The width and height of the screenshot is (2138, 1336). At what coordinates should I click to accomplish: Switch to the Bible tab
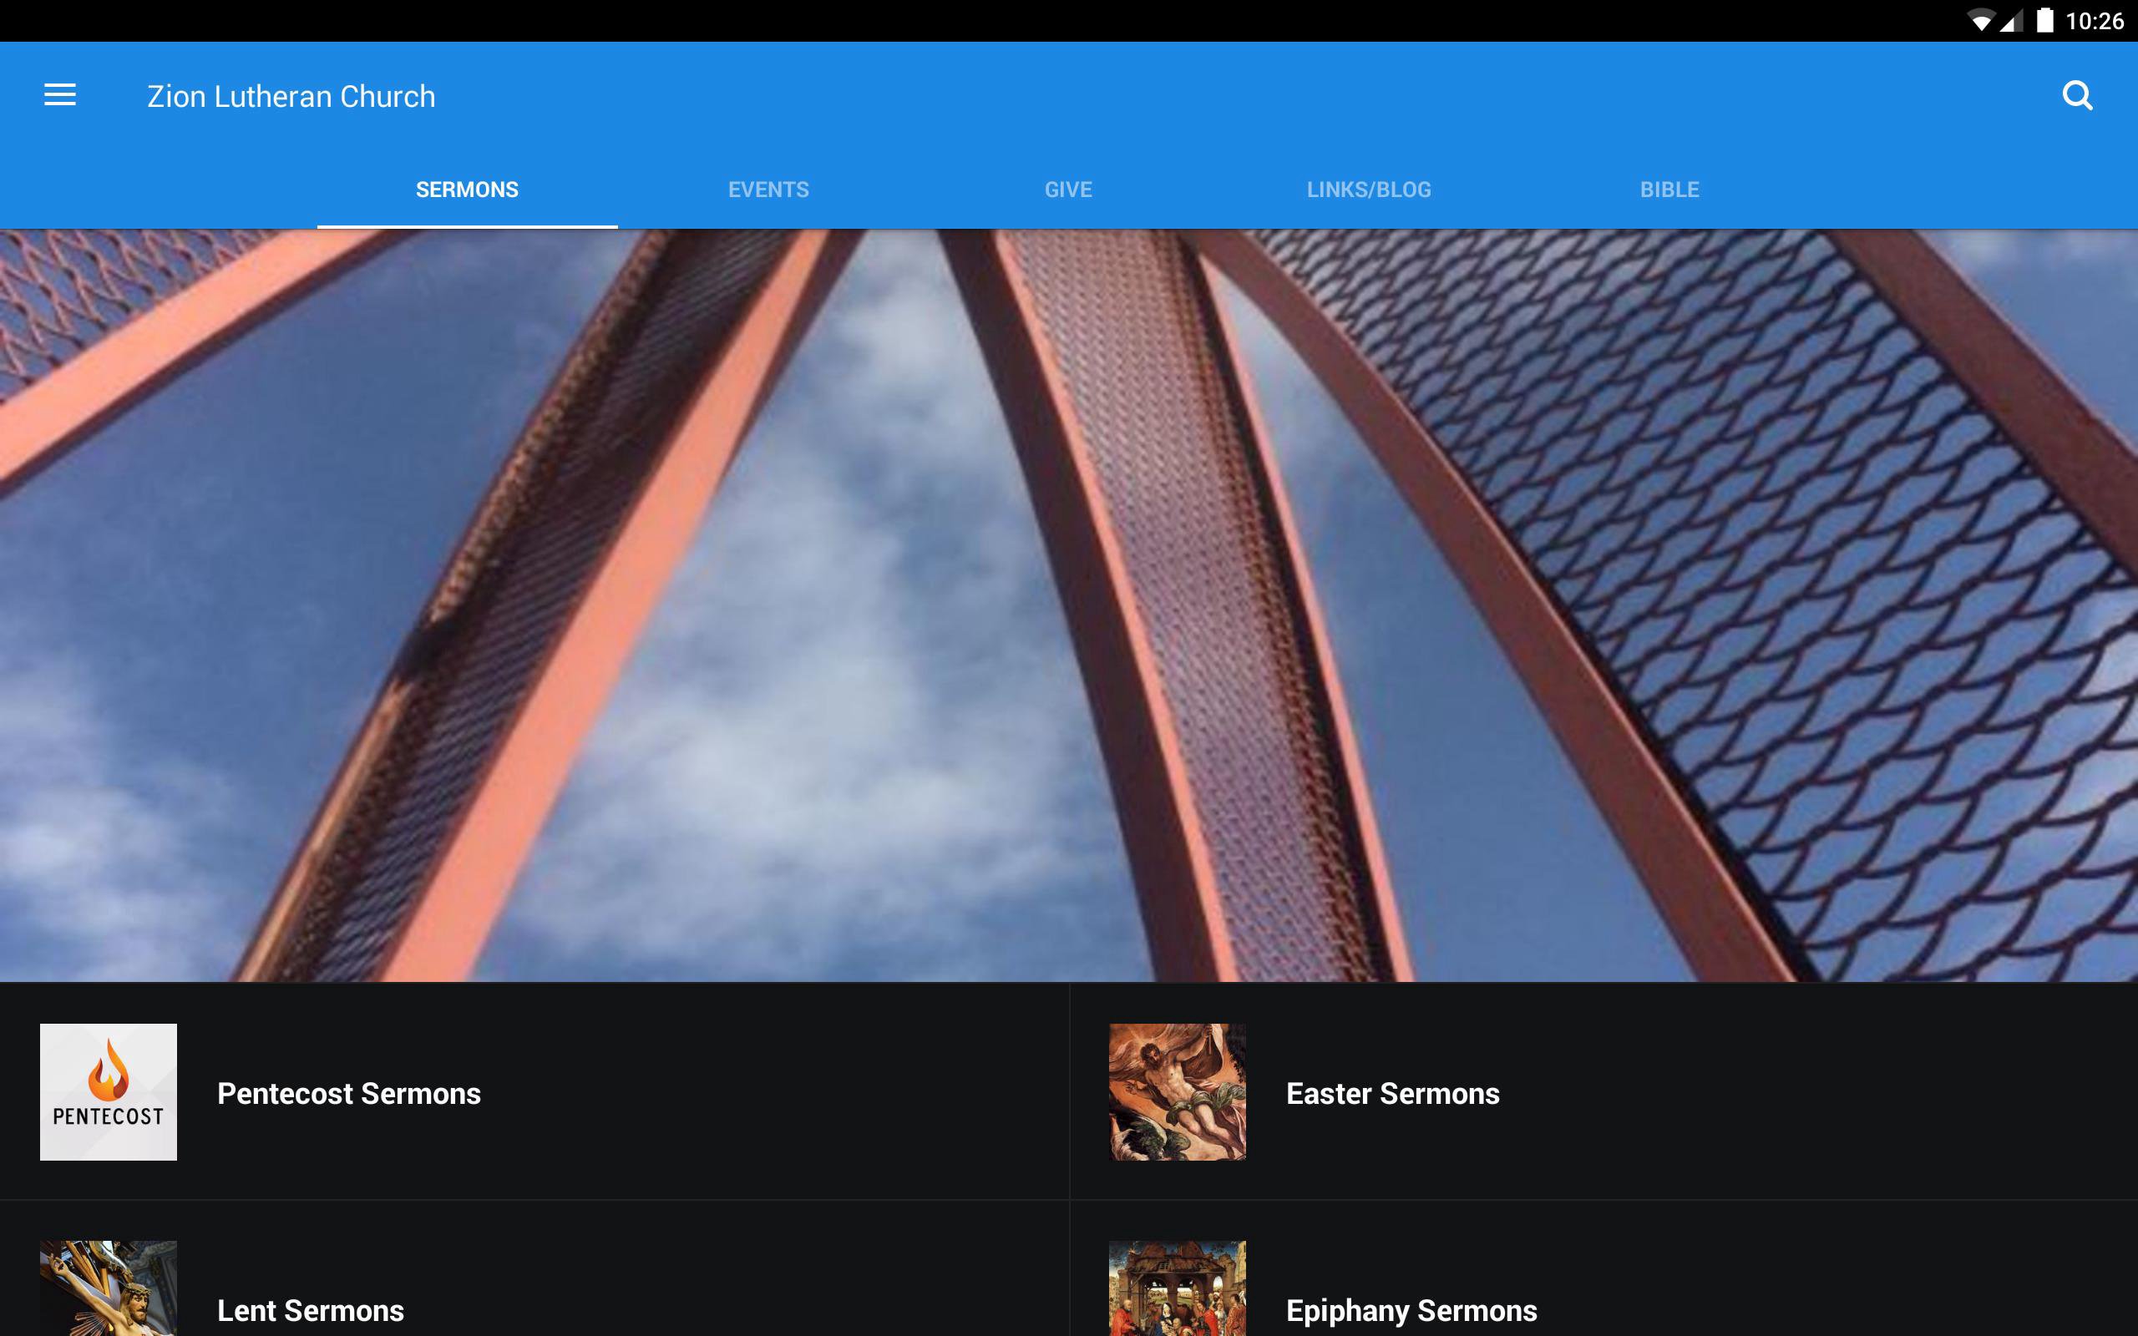coord(1669,189)
